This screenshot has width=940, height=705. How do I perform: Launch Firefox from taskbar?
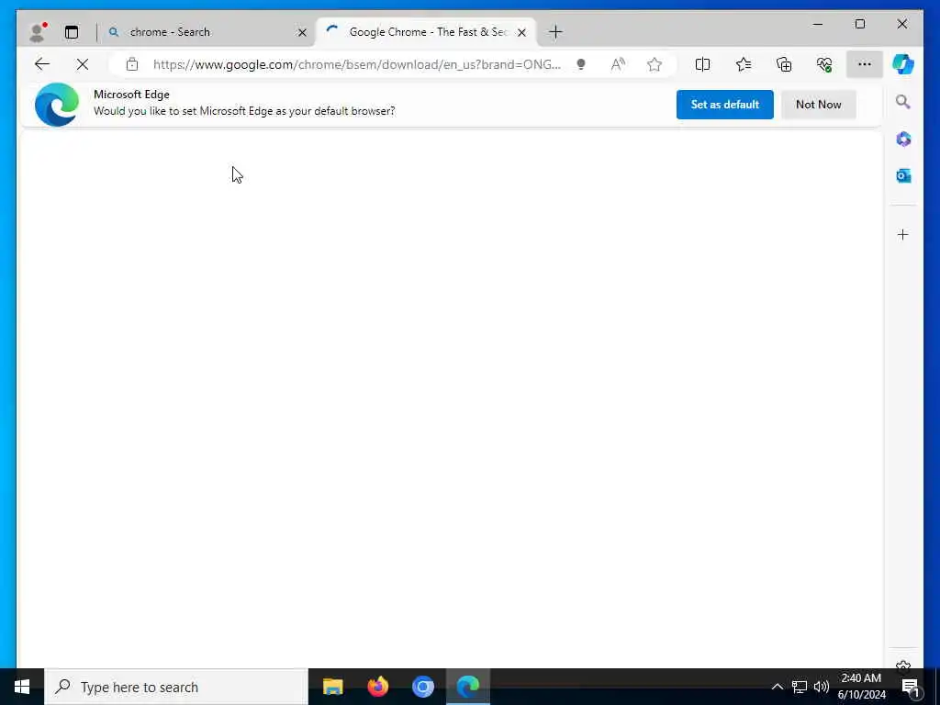[x=377, y=687]
